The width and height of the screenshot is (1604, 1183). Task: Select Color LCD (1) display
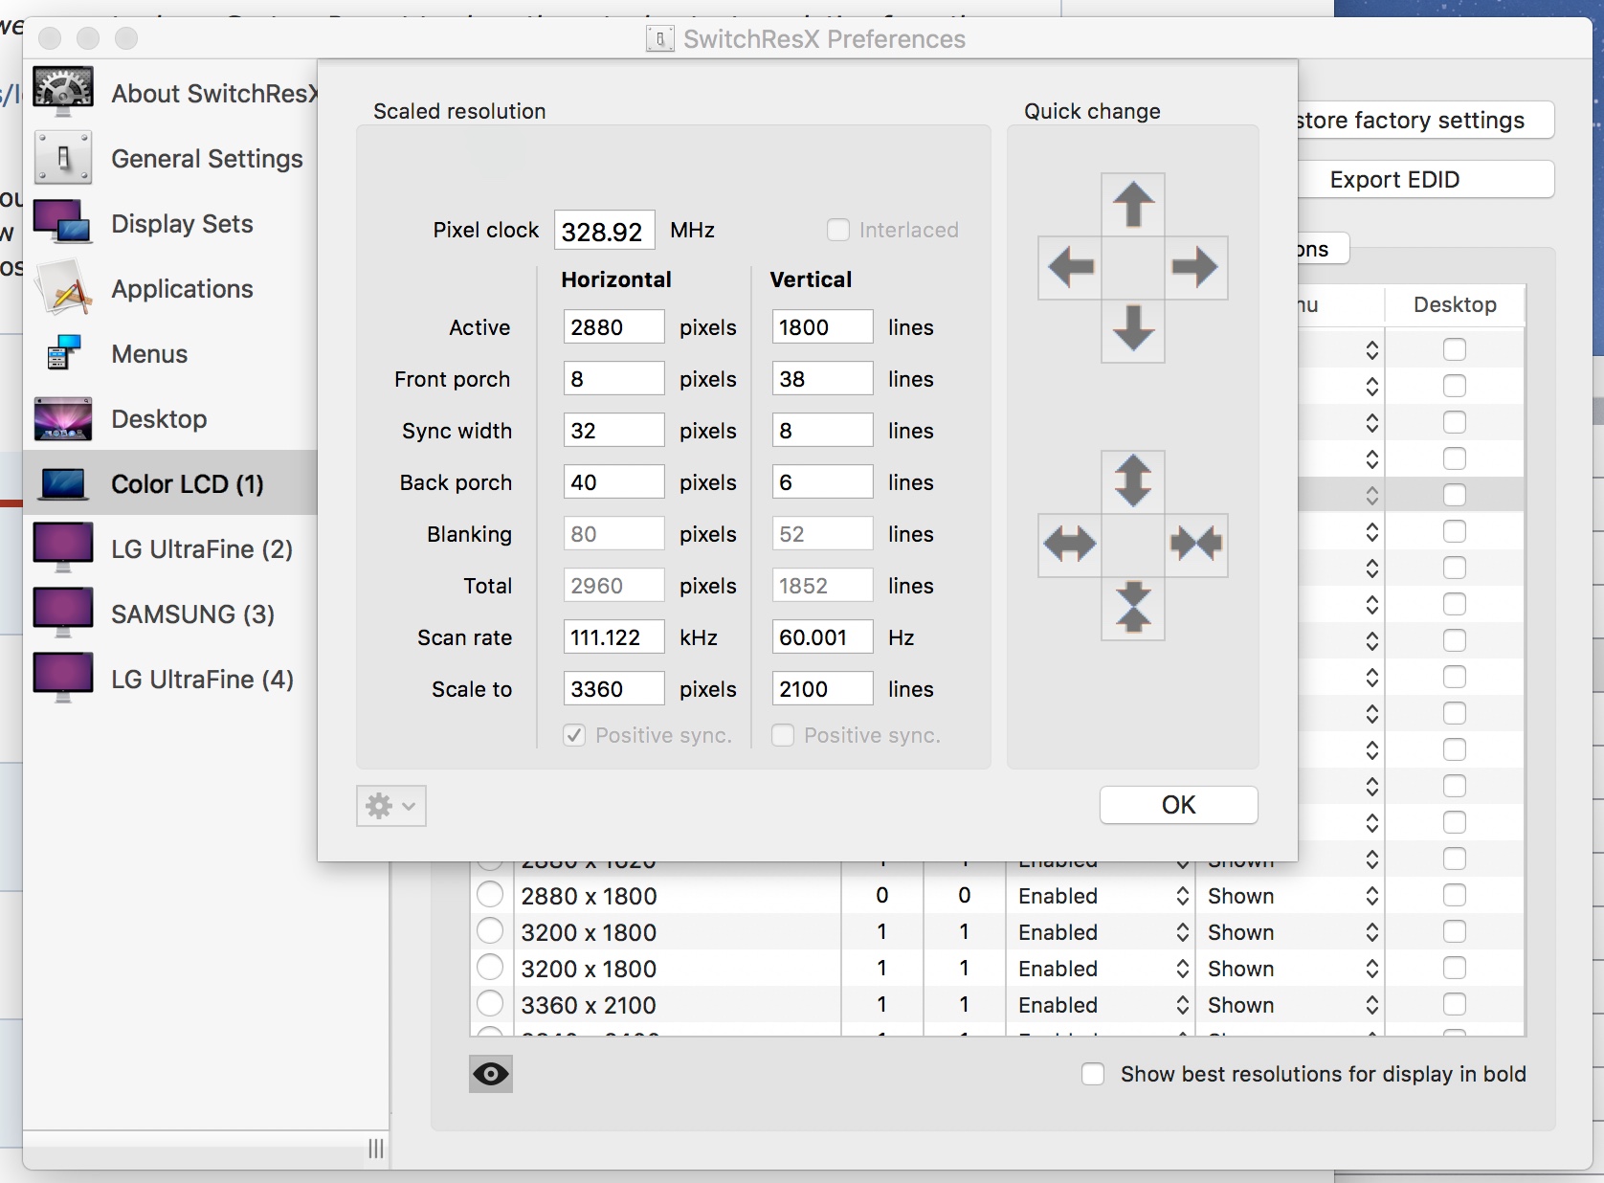(169, 483)
